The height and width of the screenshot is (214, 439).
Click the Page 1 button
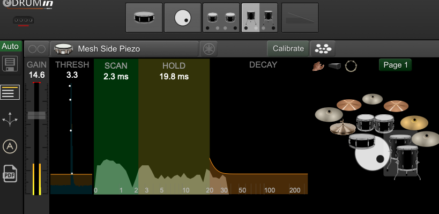396,65
